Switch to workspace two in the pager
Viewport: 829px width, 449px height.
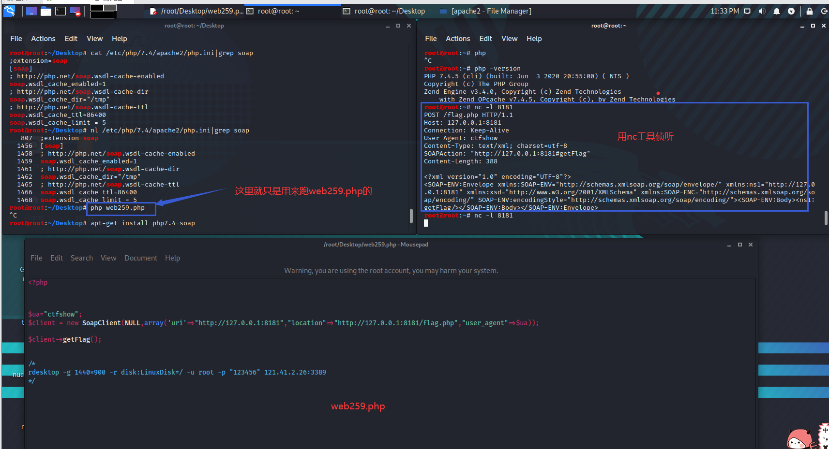point(110,8)
